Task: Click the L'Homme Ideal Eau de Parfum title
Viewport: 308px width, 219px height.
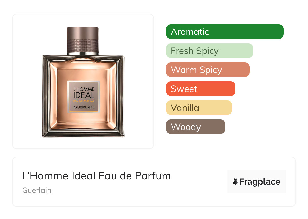Action: click(97, 176)
